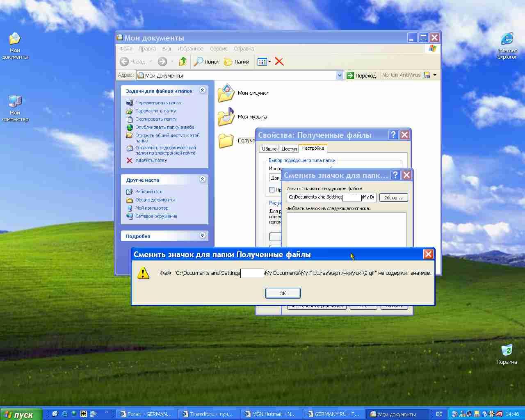Switch to GERMANY.RU taskbar window
The width and height of the screenshot is (525, 420).
point(333,414)
